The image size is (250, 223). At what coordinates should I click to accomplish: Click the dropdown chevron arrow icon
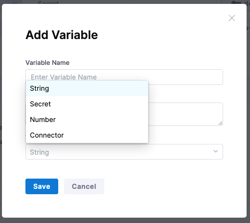coord(216,151)
